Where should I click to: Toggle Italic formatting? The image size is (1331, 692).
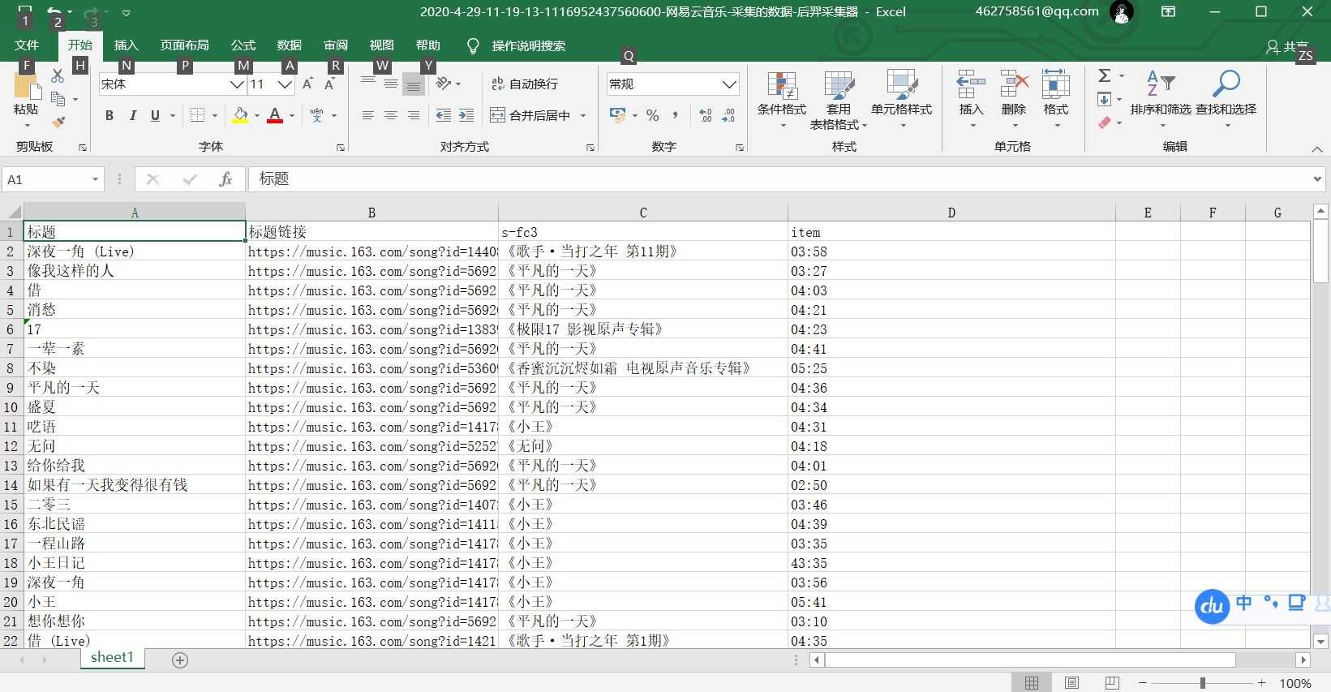[133, 116]
